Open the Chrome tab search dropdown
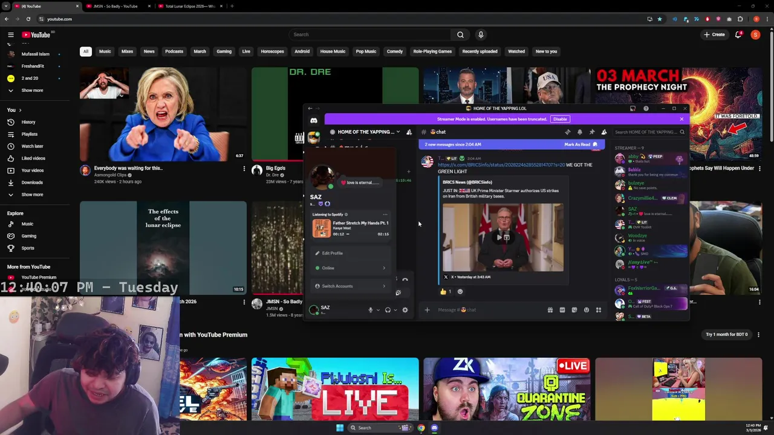The width and height of the screenshot is (774, 435). click(6, 6)
